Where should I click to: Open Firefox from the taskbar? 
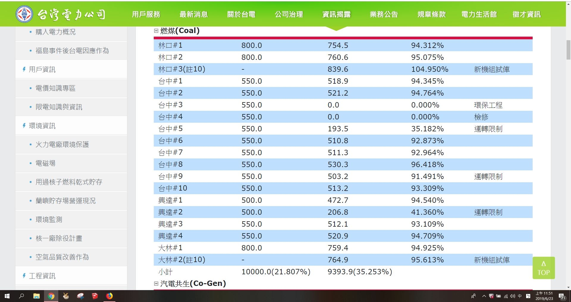[109, 296]
